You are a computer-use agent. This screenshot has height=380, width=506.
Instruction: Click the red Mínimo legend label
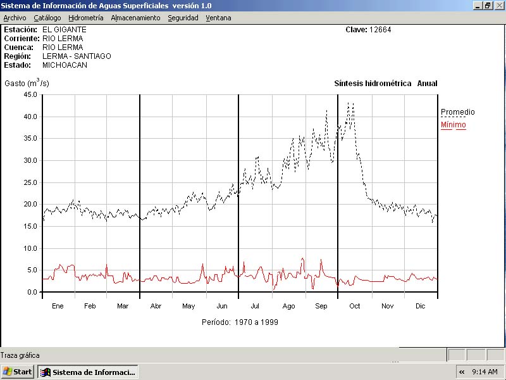(453, 125)
